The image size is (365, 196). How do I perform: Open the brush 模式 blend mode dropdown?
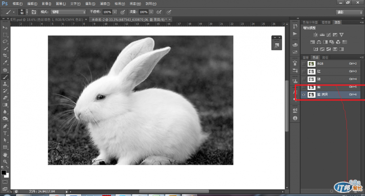[68, 11]
